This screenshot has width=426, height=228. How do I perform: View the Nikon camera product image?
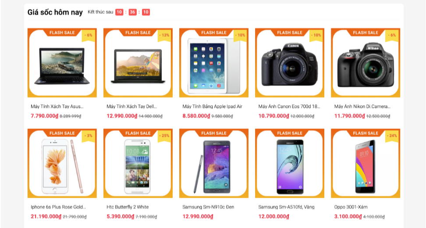pos(366,63)
